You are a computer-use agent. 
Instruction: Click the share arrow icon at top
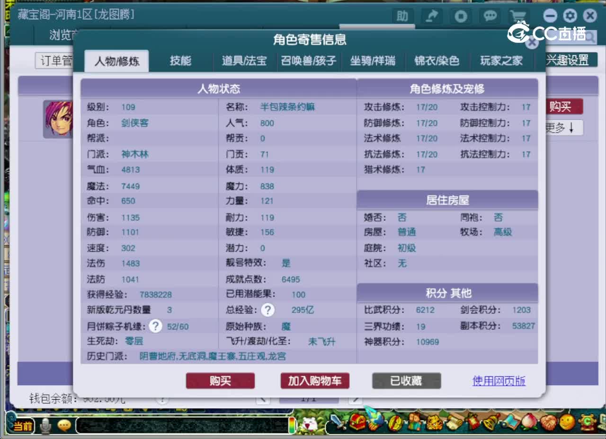pyautogui.click(x=431, y=16)
